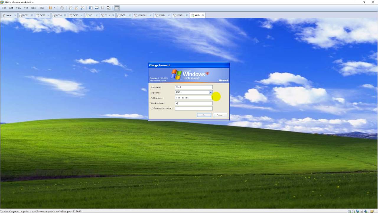The image size is (378, 213).
Task: Enter full screen mode
Action: point(102,8)
